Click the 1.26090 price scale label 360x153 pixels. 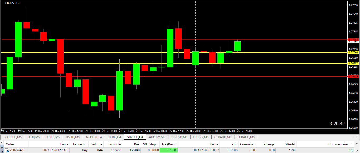click(353, 128)
